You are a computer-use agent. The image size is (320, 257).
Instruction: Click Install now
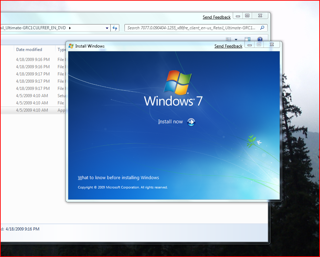click(170, 122)
